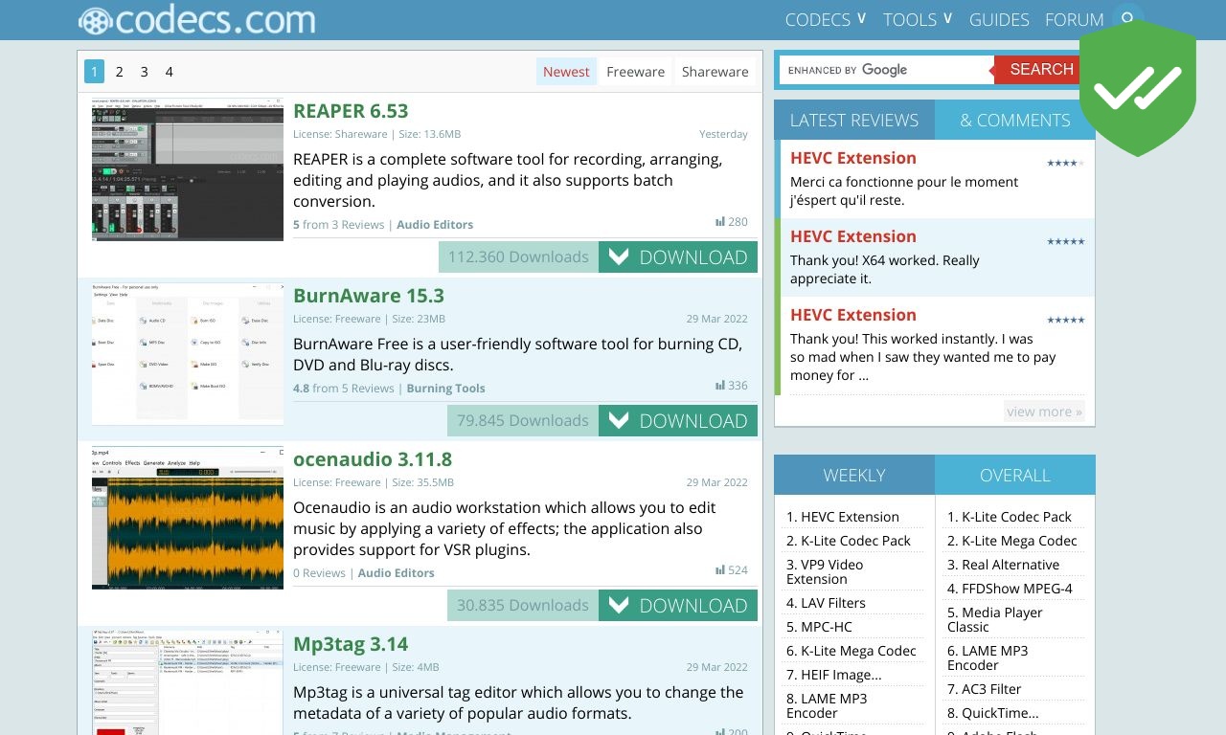The width and height of the screenshot is (1226, 735).
Task: Expand the TOOLS menu
Action: pos(918,19)
